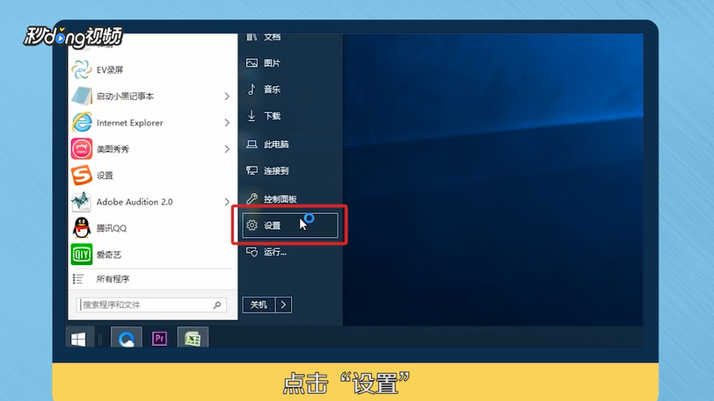Viewport: 714px width, 401px height.
Task: Launch 爱奇艺 iQIYI icon
Action: coord(82,254)
